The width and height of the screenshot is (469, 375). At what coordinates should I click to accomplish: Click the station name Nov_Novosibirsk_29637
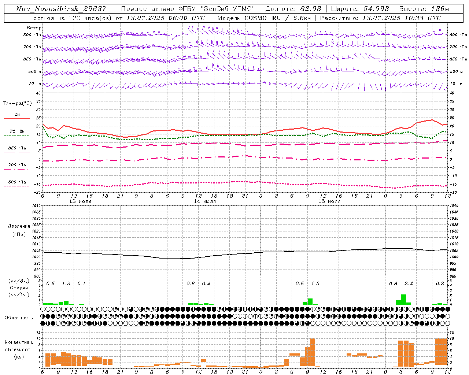pos(61,9)
